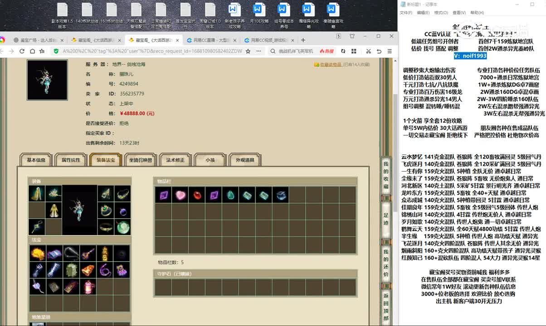The image size is (546, 326).
Task: Select the teal teardrop item in inventory
Action: pos(230,195)
